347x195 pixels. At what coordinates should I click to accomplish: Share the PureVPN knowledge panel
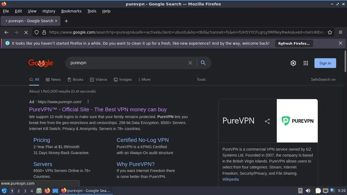coord(267,121)
